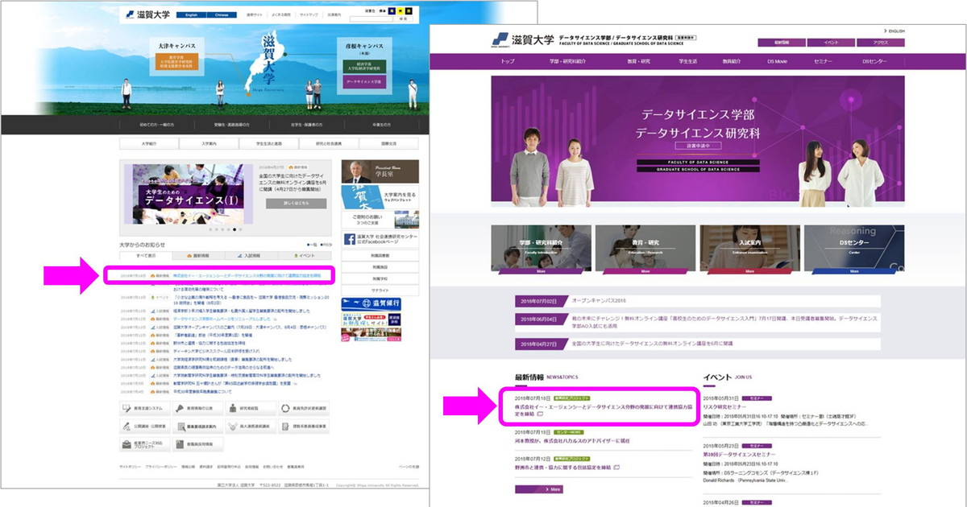Open DS Movie menu item

(775, 61)
